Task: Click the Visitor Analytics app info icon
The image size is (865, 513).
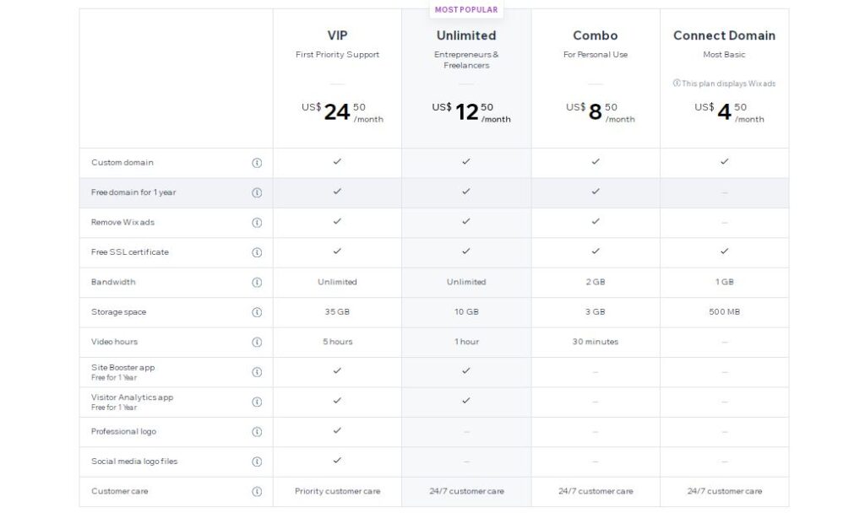Action: point(257,402)
